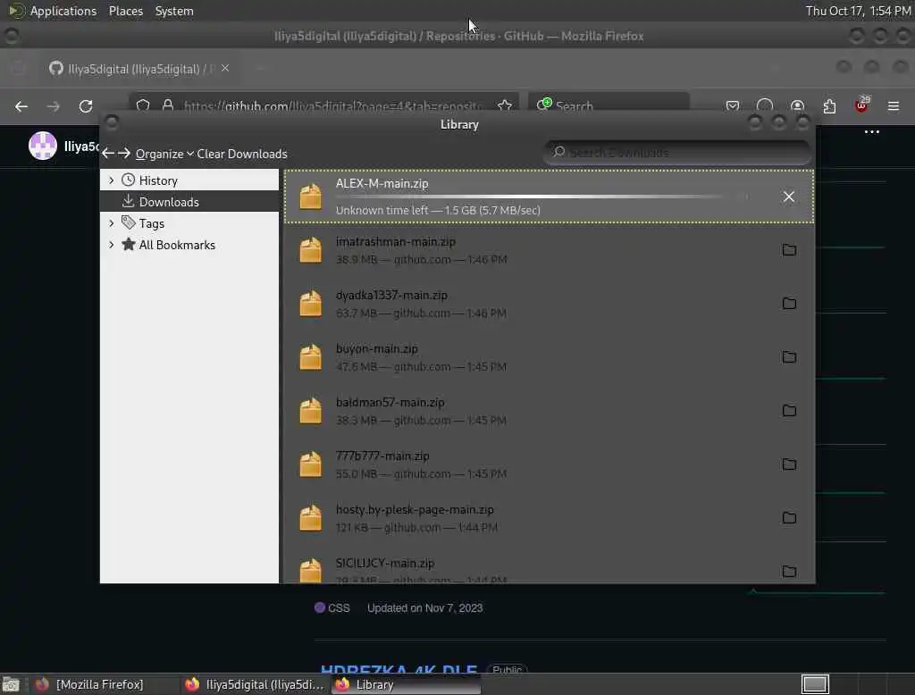Select Tags in the Library sidebar

(x=189, y=223)
